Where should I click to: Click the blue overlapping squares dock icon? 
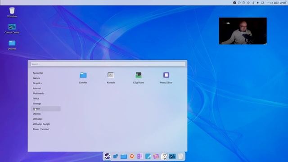(116, 156)
